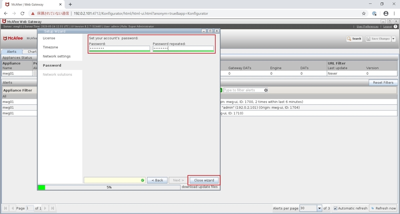Viewport: 400px width, 214px height.
Task: Focus the Password repeated field
Action: [183, 48]
